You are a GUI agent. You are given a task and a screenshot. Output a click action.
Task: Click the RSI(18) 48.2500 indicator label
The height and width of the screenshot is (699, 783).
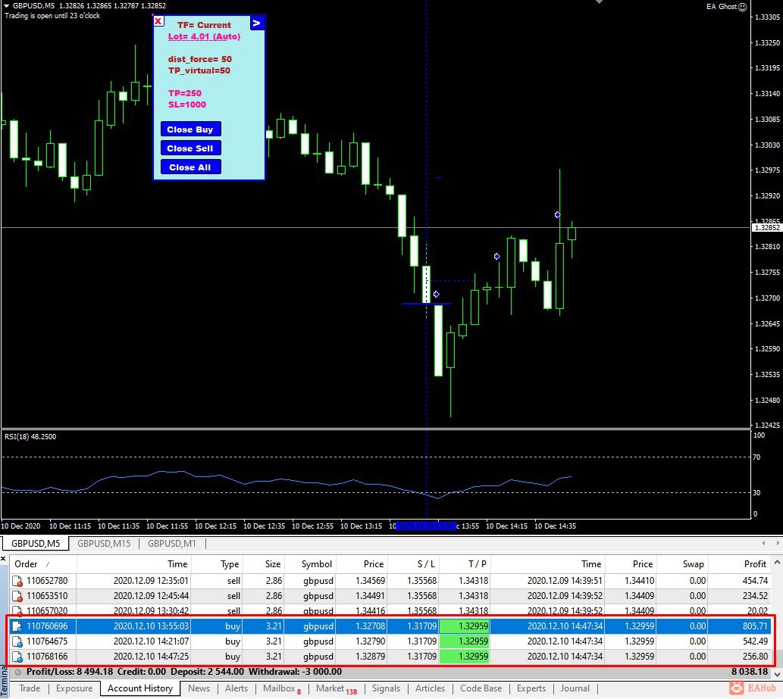pyautogui.click(x=30, y=436)
